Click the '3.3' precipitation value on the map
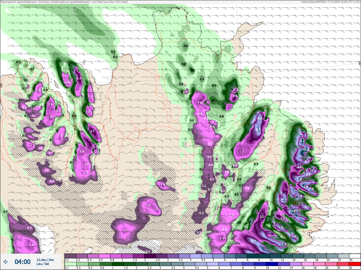This screenshot has height=270, width=361. coord(236,90)
